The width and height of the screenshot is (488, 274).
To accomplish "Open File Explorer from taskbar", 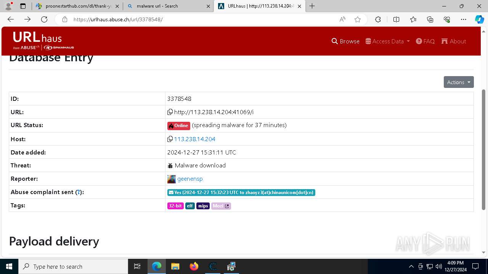I will point(175,266).
